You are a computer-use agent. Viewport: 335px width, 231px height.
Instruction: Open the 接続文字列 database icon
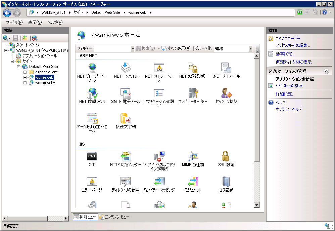pos(126,119)
